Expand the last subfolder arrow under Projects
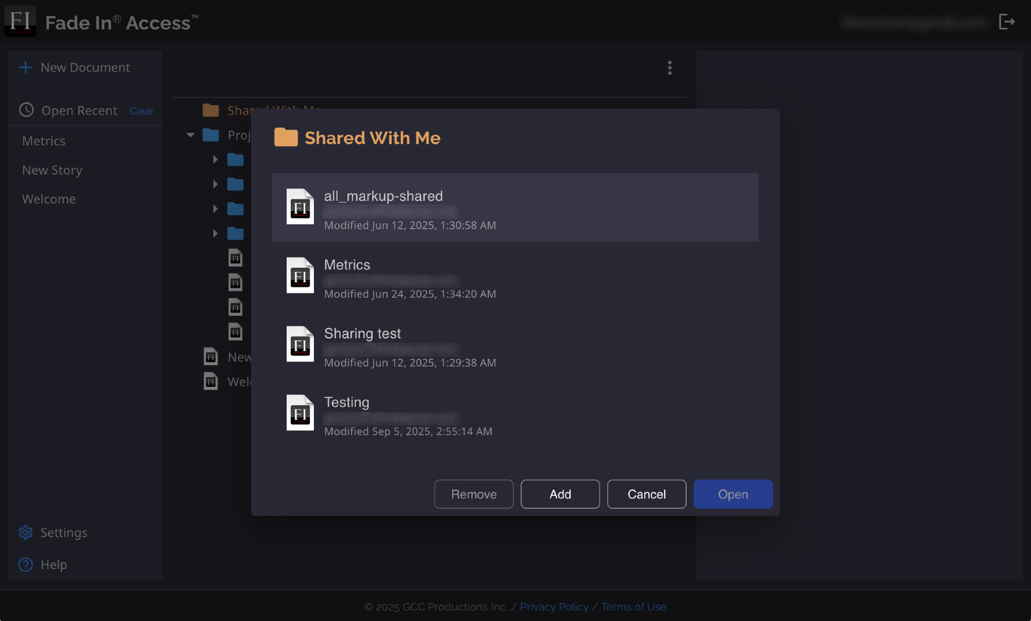 click(215, 234)
